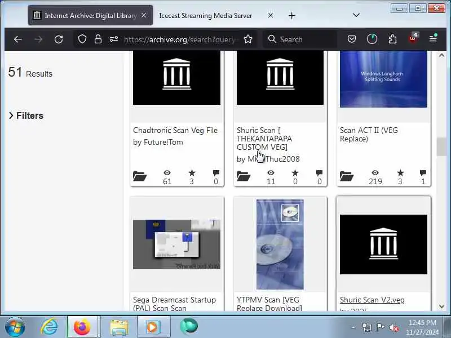Image resolution: width=451 pixels, height=338 pixels.
Task: Click the 'by Future!Tom' creator text
Action: coord(158,143)
